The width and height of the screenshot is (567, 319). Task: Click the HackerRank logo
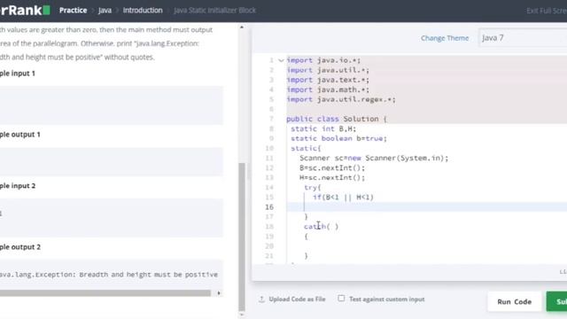(x=25, y=10)
